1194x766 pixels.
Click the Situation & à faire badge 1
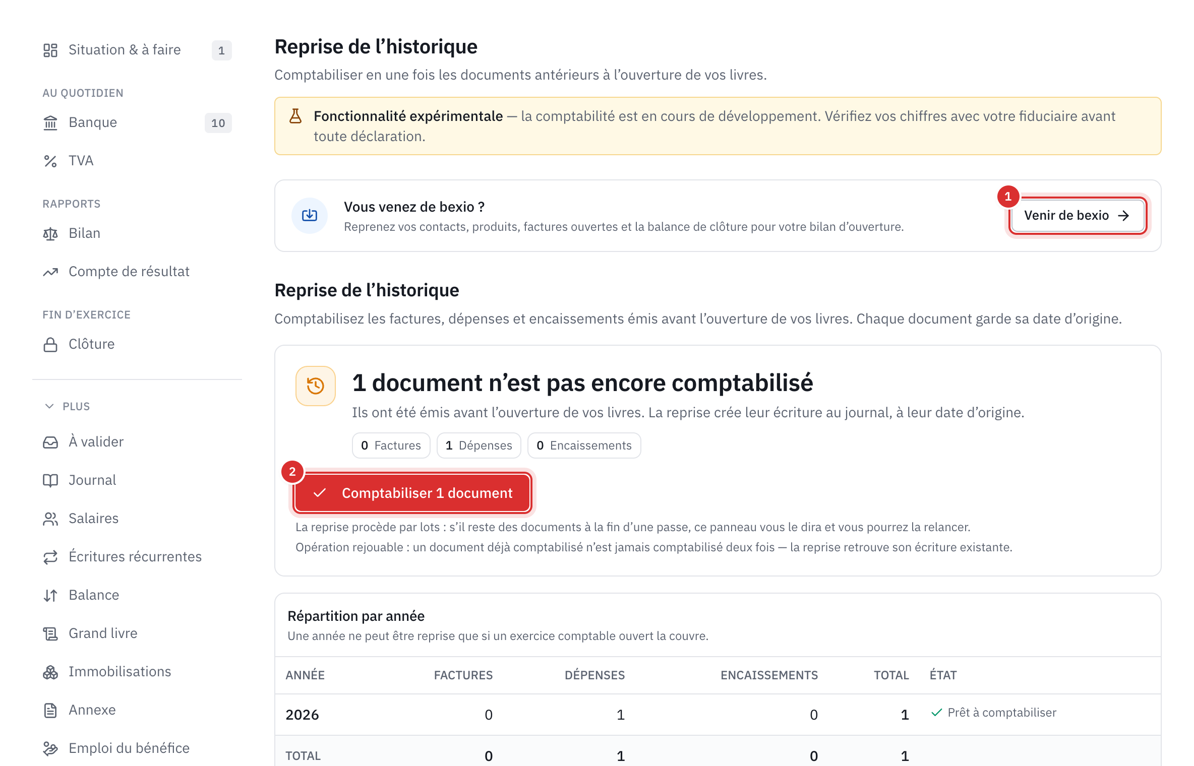tap(221, 50)
